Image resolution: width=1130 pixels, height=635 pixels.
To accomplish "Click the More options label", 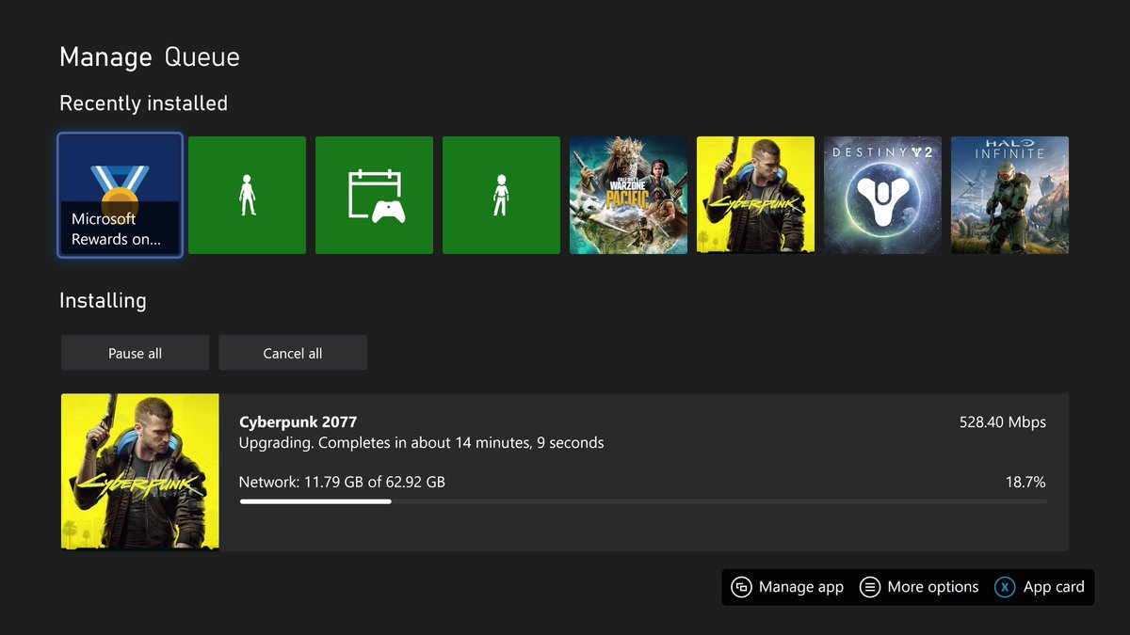I will [933, 587].
